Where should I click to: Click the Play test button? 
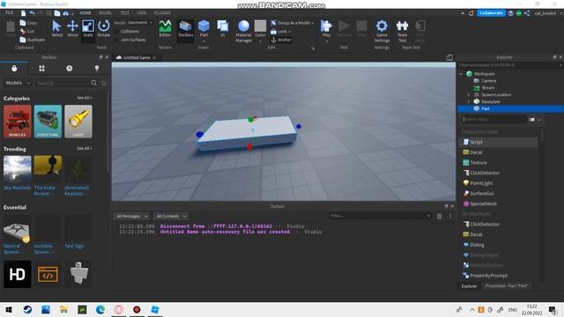tap(326, 29)
